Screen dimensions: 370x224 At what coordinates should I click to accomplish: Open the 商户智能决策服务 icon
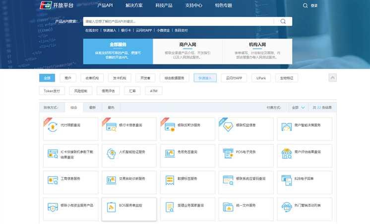[287, 127]
